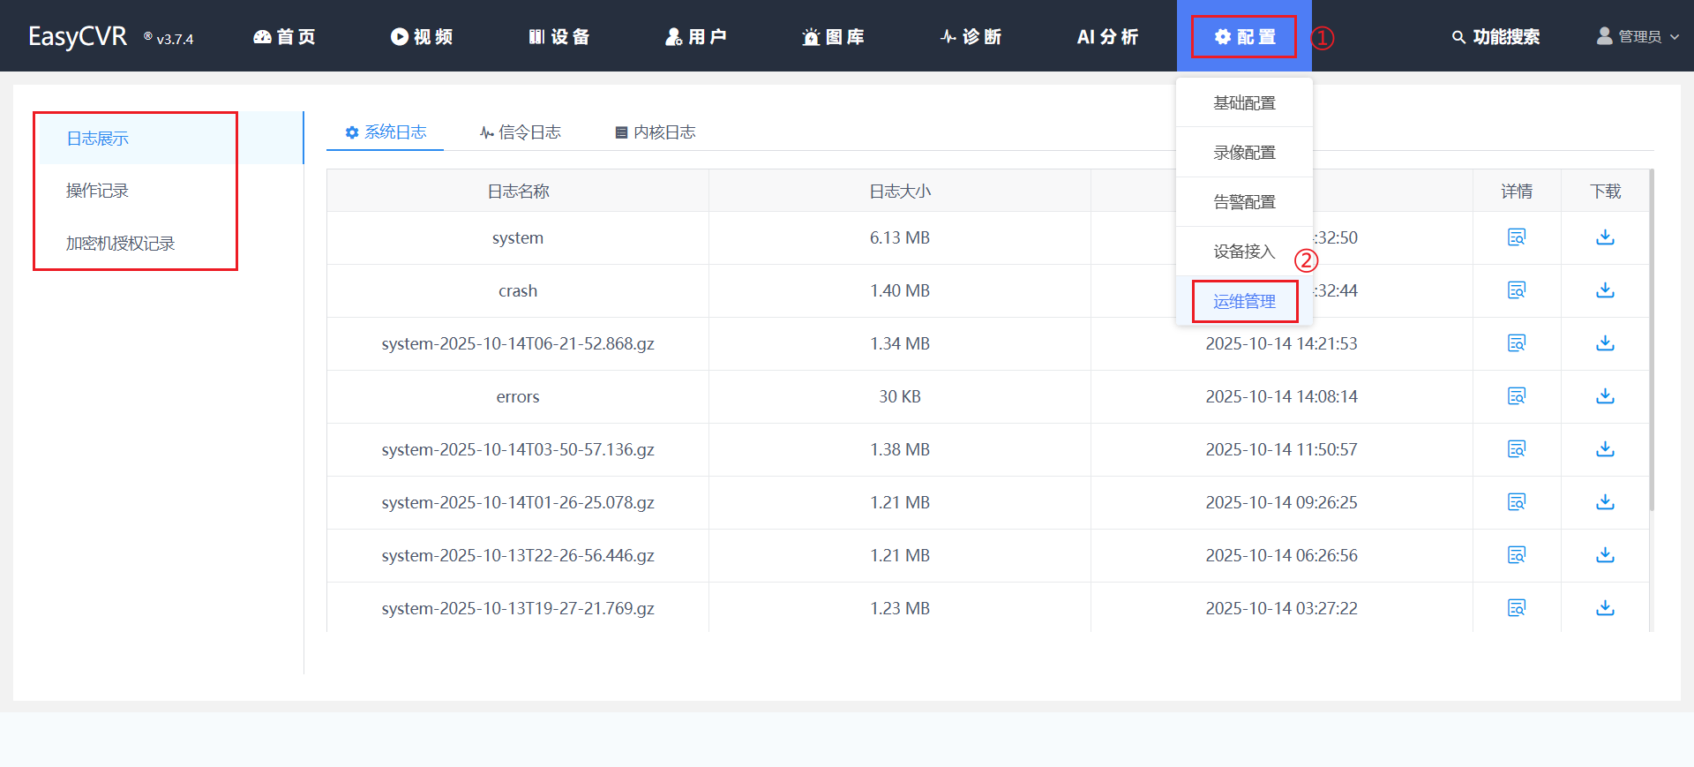Go to the 首页 home page

click(284, 36)
